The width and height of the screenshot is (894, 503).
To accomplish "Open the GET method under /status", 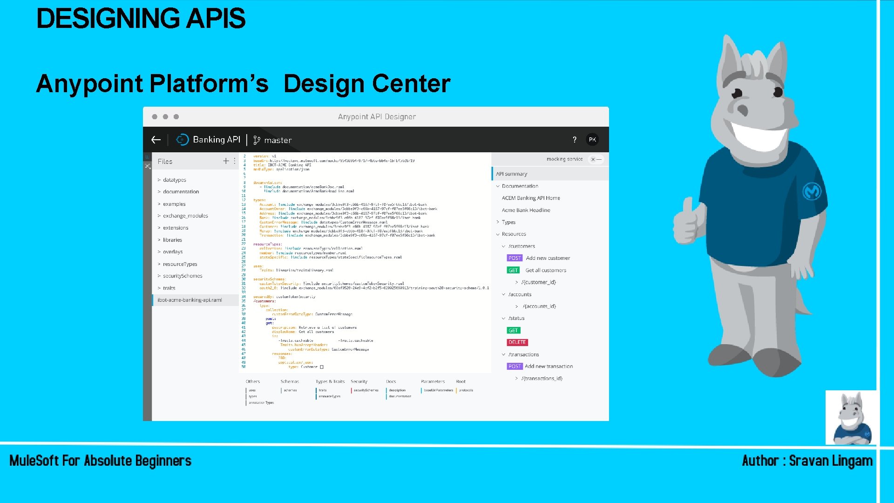I will (x=513, y=330).
